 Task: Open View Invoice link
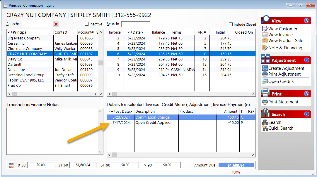(280, 35)
